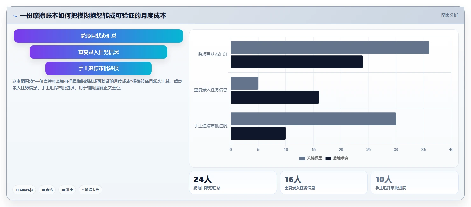Click the Chart.js tag chip
Screen dimensions: 471x207
24,190
